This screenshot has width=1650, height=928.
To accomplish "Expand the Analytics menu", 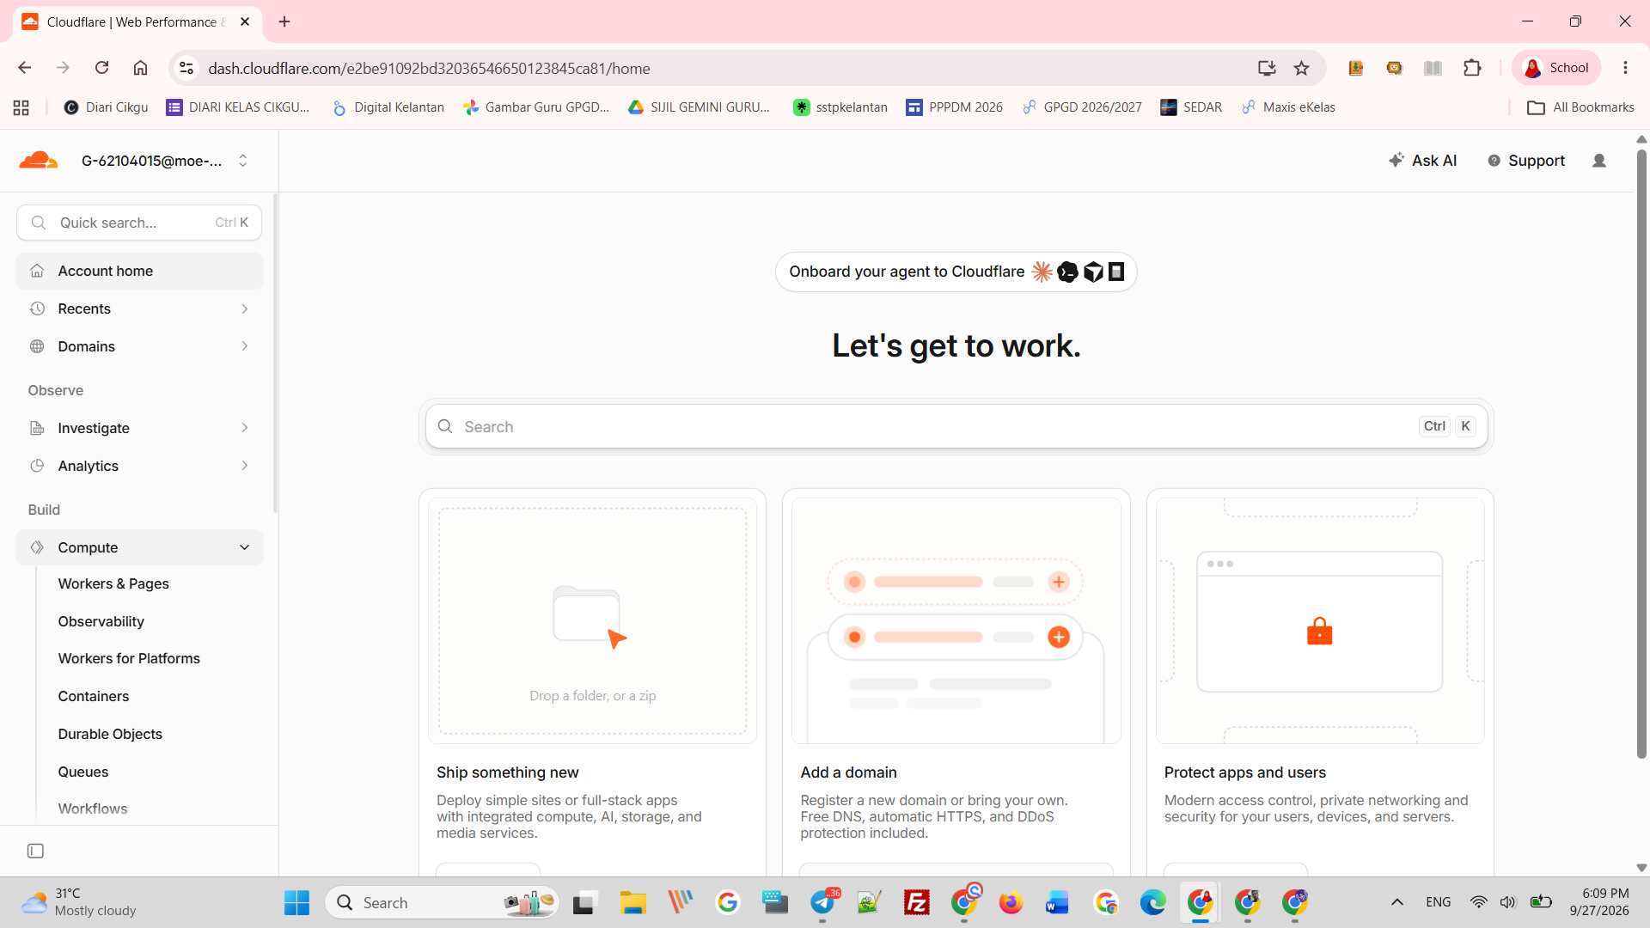I will click(139, 466).
